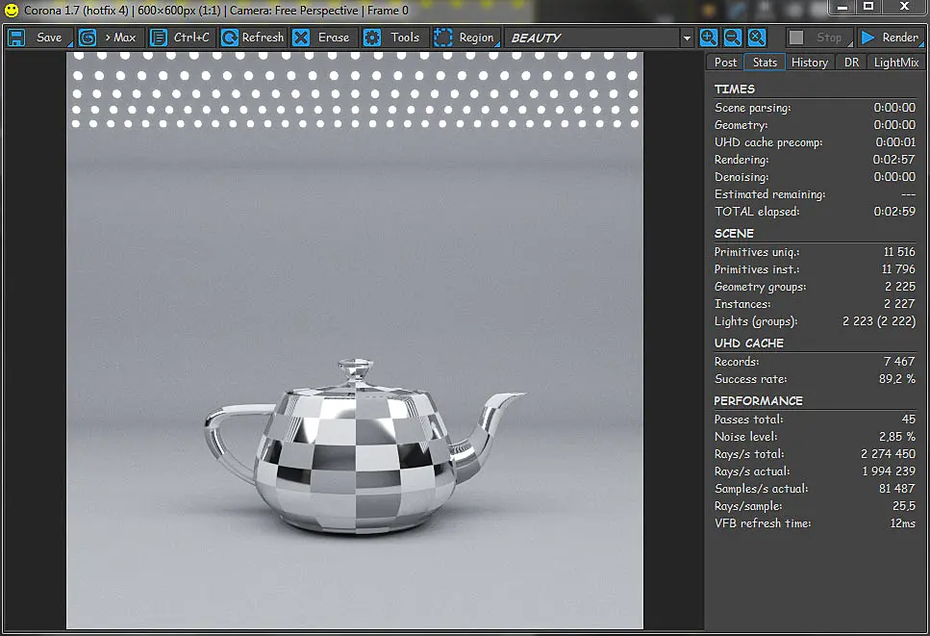This screenshot has width=930, height=636.
Task: Switch to the Post tab
Action: pos(725,63)
